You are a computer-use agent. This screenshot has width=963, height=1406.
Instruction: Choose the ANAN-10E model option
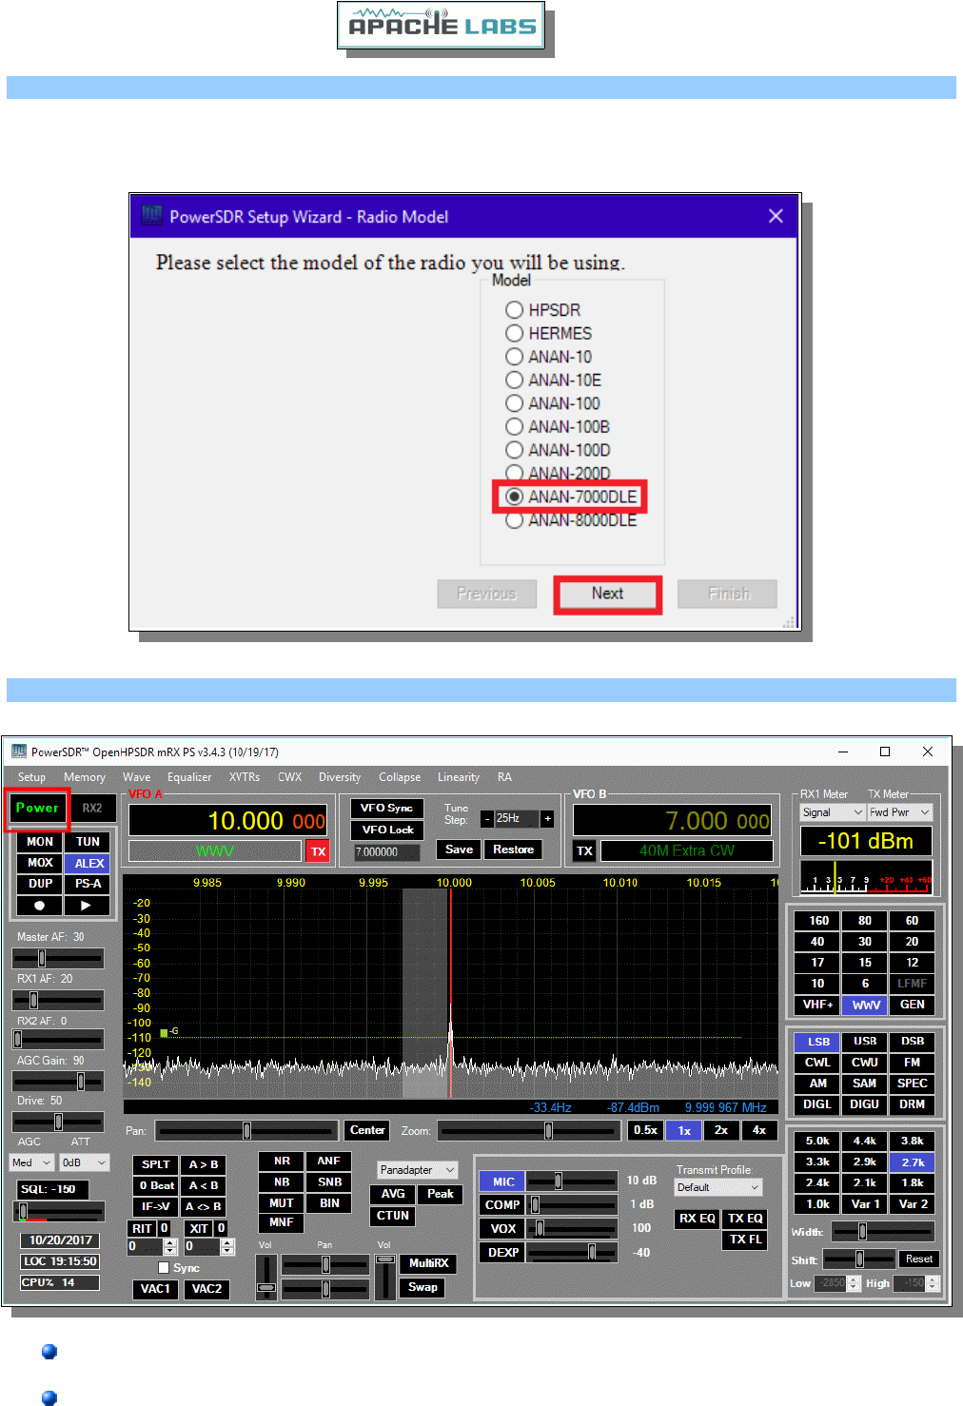(x=554, y=380)
